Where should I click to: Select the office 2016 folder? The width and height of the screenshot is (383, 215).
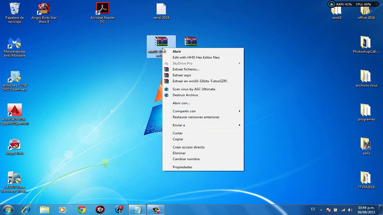coord(366,13)
